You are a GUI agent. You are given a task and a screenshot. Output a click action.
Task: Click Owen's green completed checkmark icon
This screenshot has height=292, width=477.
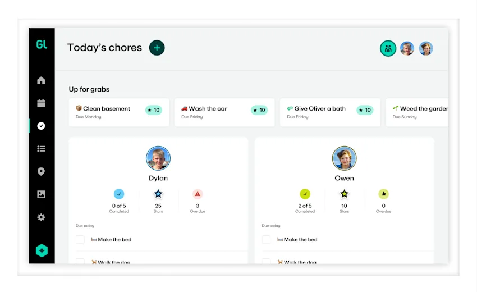(x=305, y=194)
